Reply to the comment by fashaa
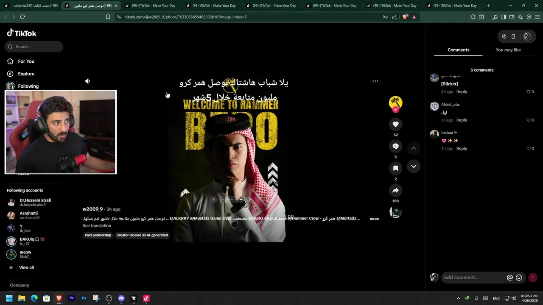Screen dimensions: 543x305 [x=462, y=149]
